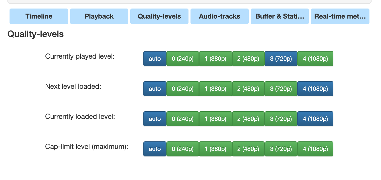Open the Real-time metrics tab
381x180 pixels.
[x=340, y=16]
